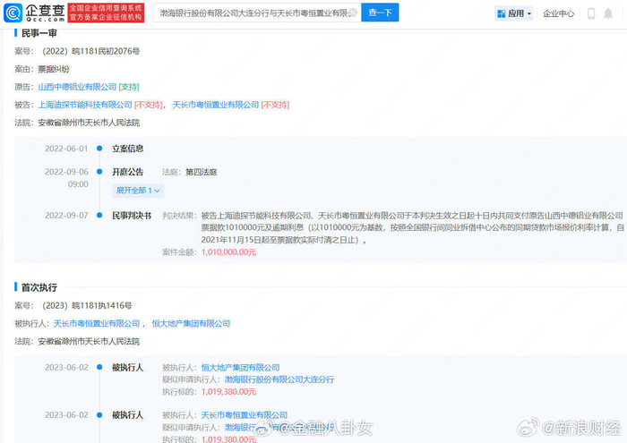Open the 应用 dropdown menu
The image size is (627, 443).
514,13
